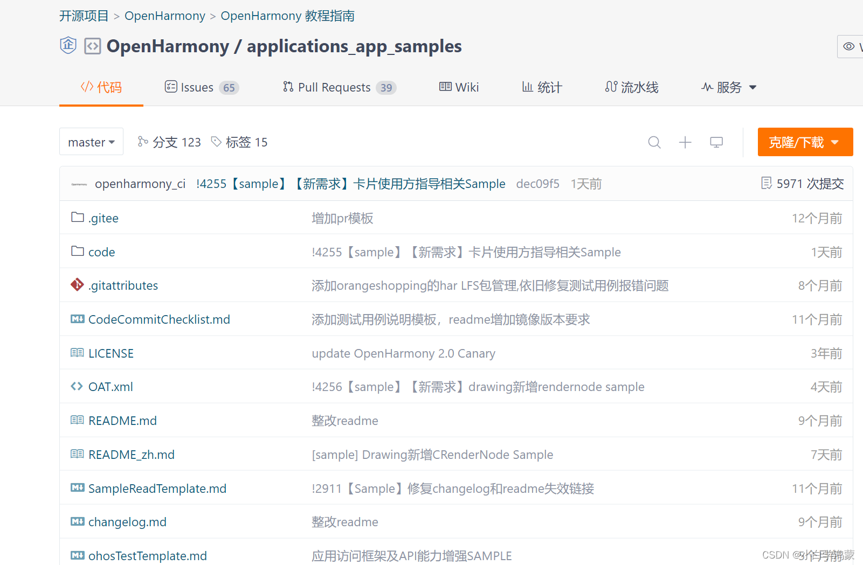
Task: Click the XML code icon beside OAT.xml
Action: pos(77,386)
